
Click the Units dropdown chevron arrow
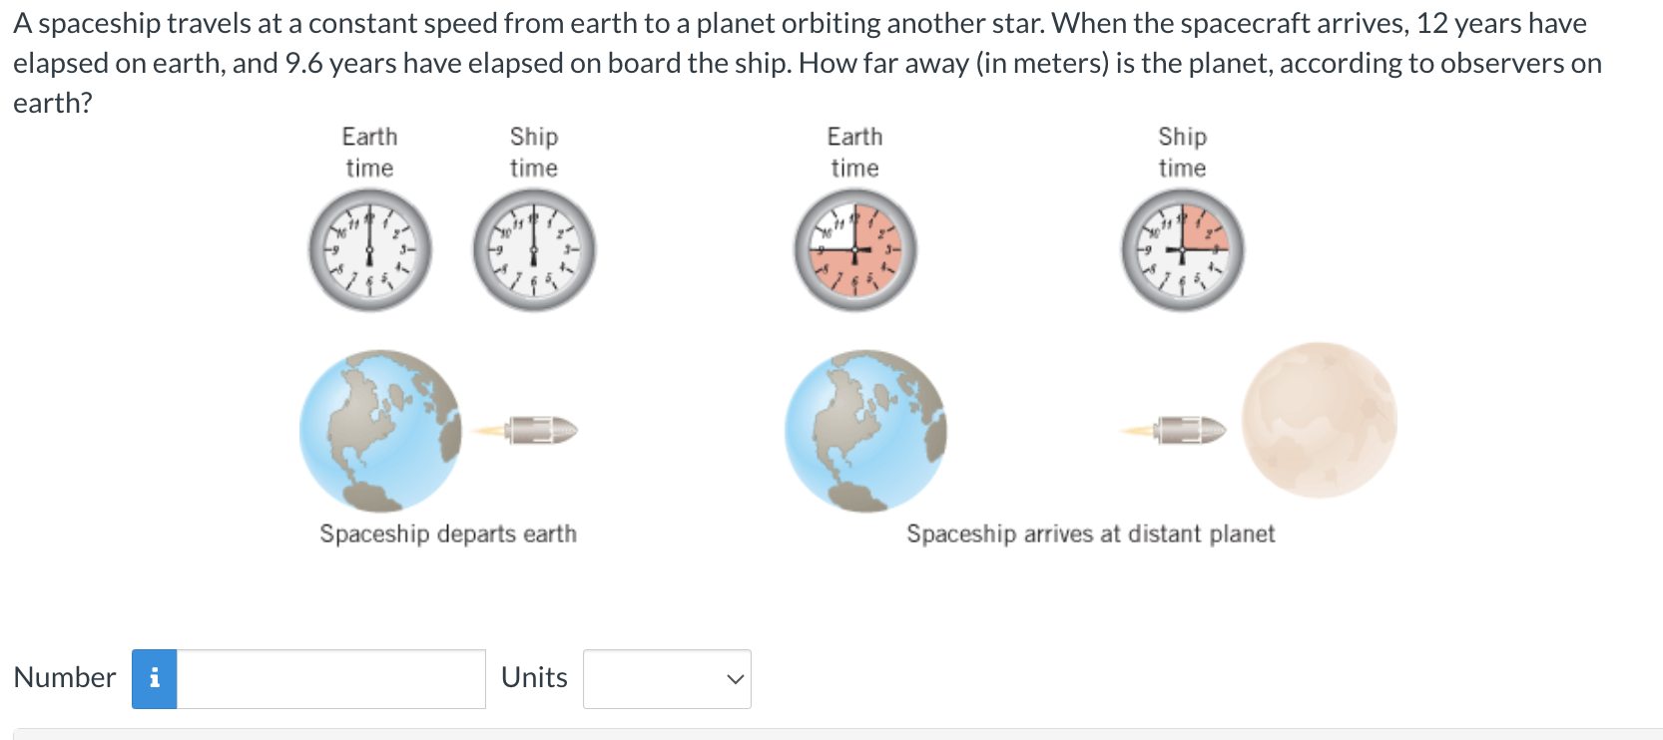pyautogui.click(x=734, y=678)
